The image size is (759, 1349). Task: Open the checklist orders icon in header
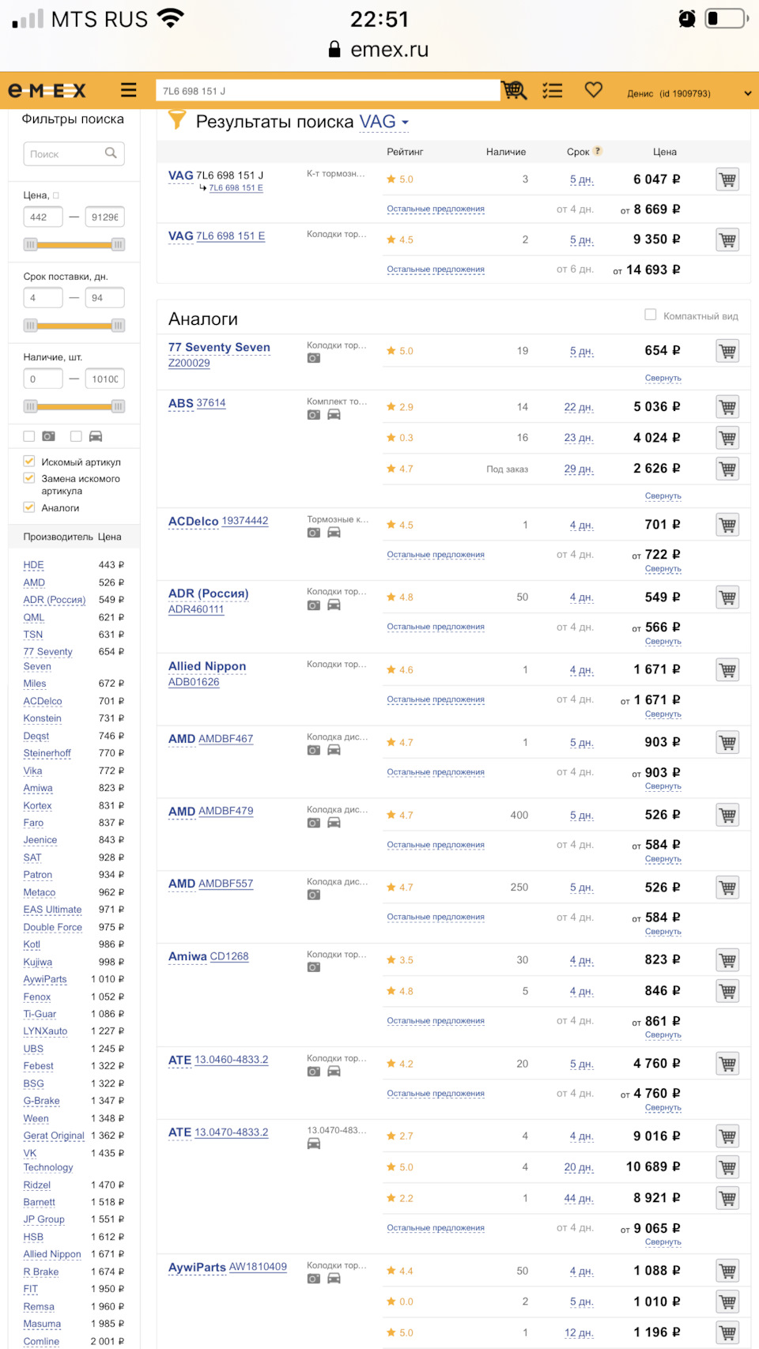point(553,91)
